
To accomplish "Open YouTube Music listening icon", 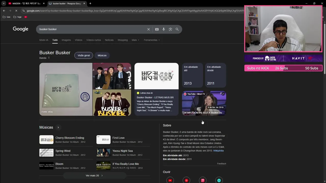I will (186, 180).
